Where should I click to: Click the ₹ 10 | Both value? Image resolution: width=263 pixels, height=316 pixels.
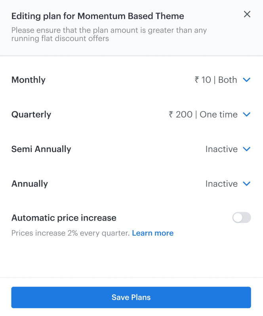click(216, 80)
